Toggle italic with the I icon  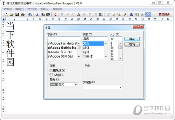tap(68, 15)
